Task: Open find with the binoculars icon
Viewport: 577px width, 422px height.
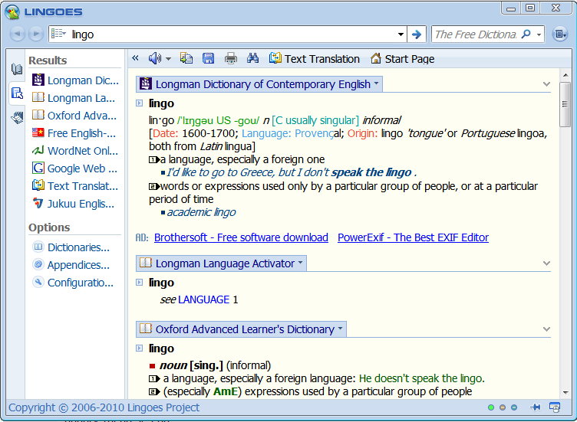Action: click(x=252, y=58)
